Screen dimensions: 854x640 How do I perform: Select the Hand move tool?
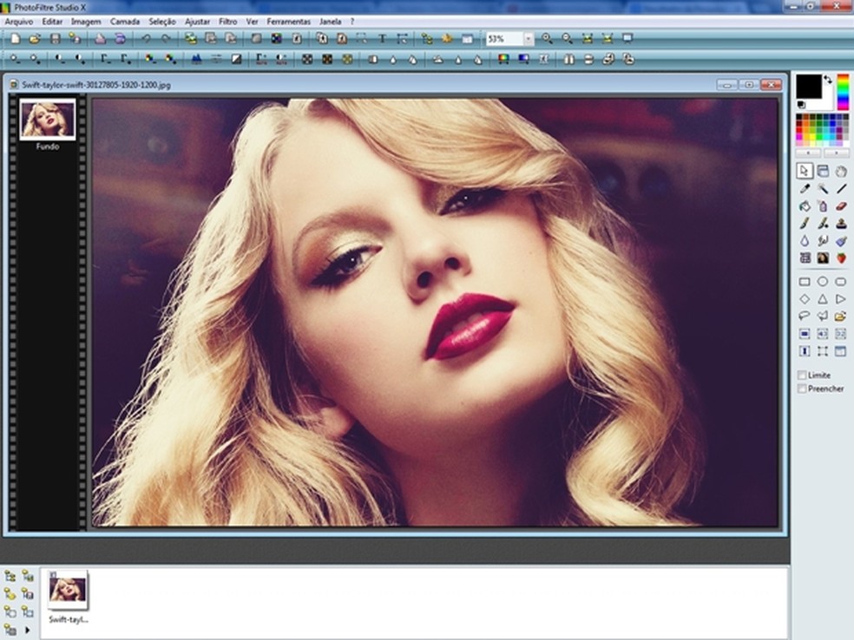click(x=841, y=172)
